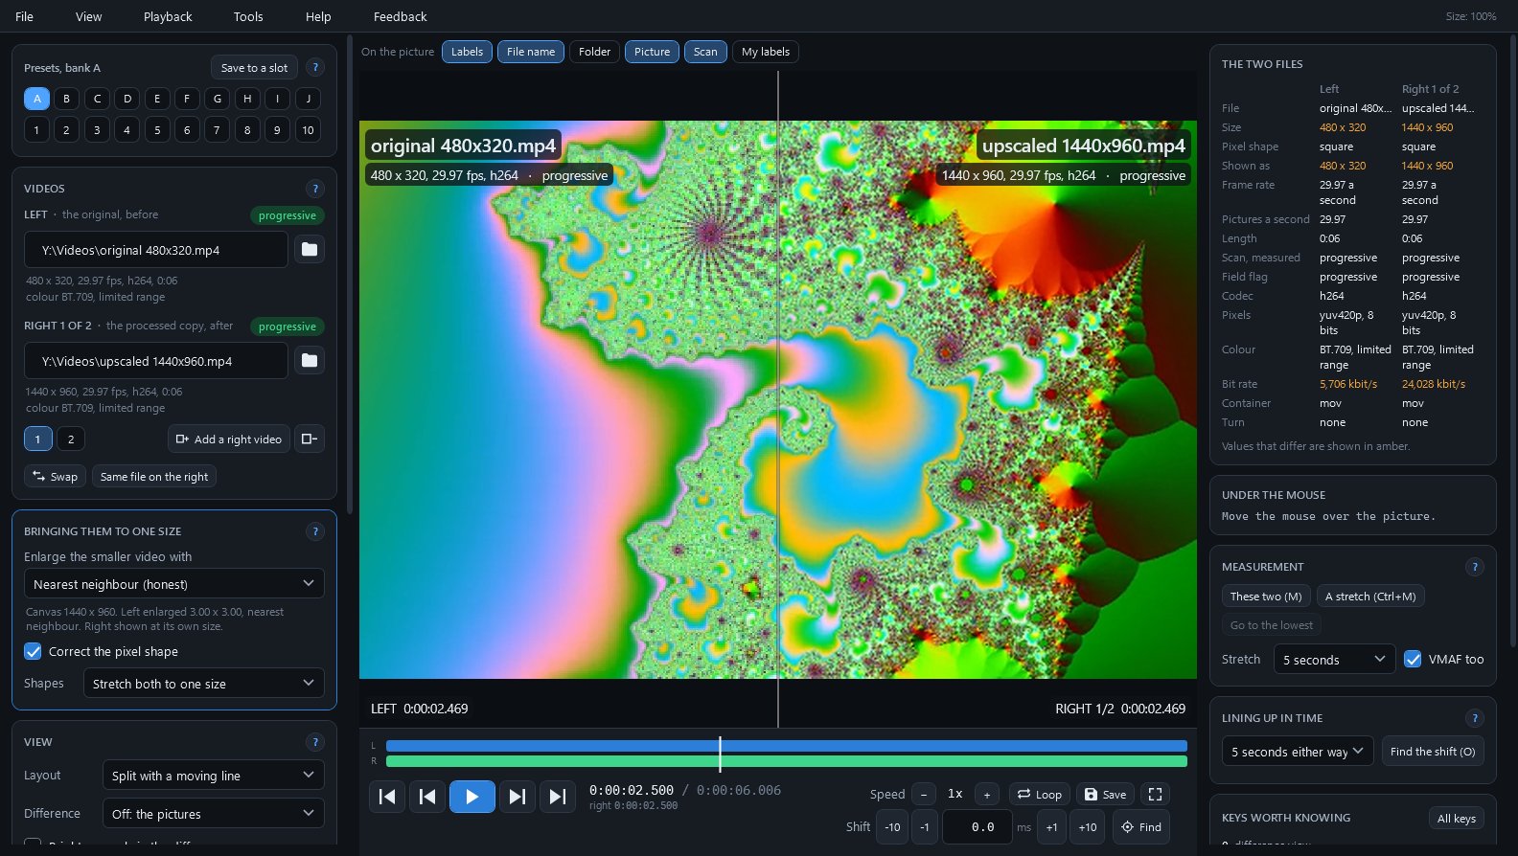Click the shift milliseconds input field

pyautogui.click(x=977, y=827)
